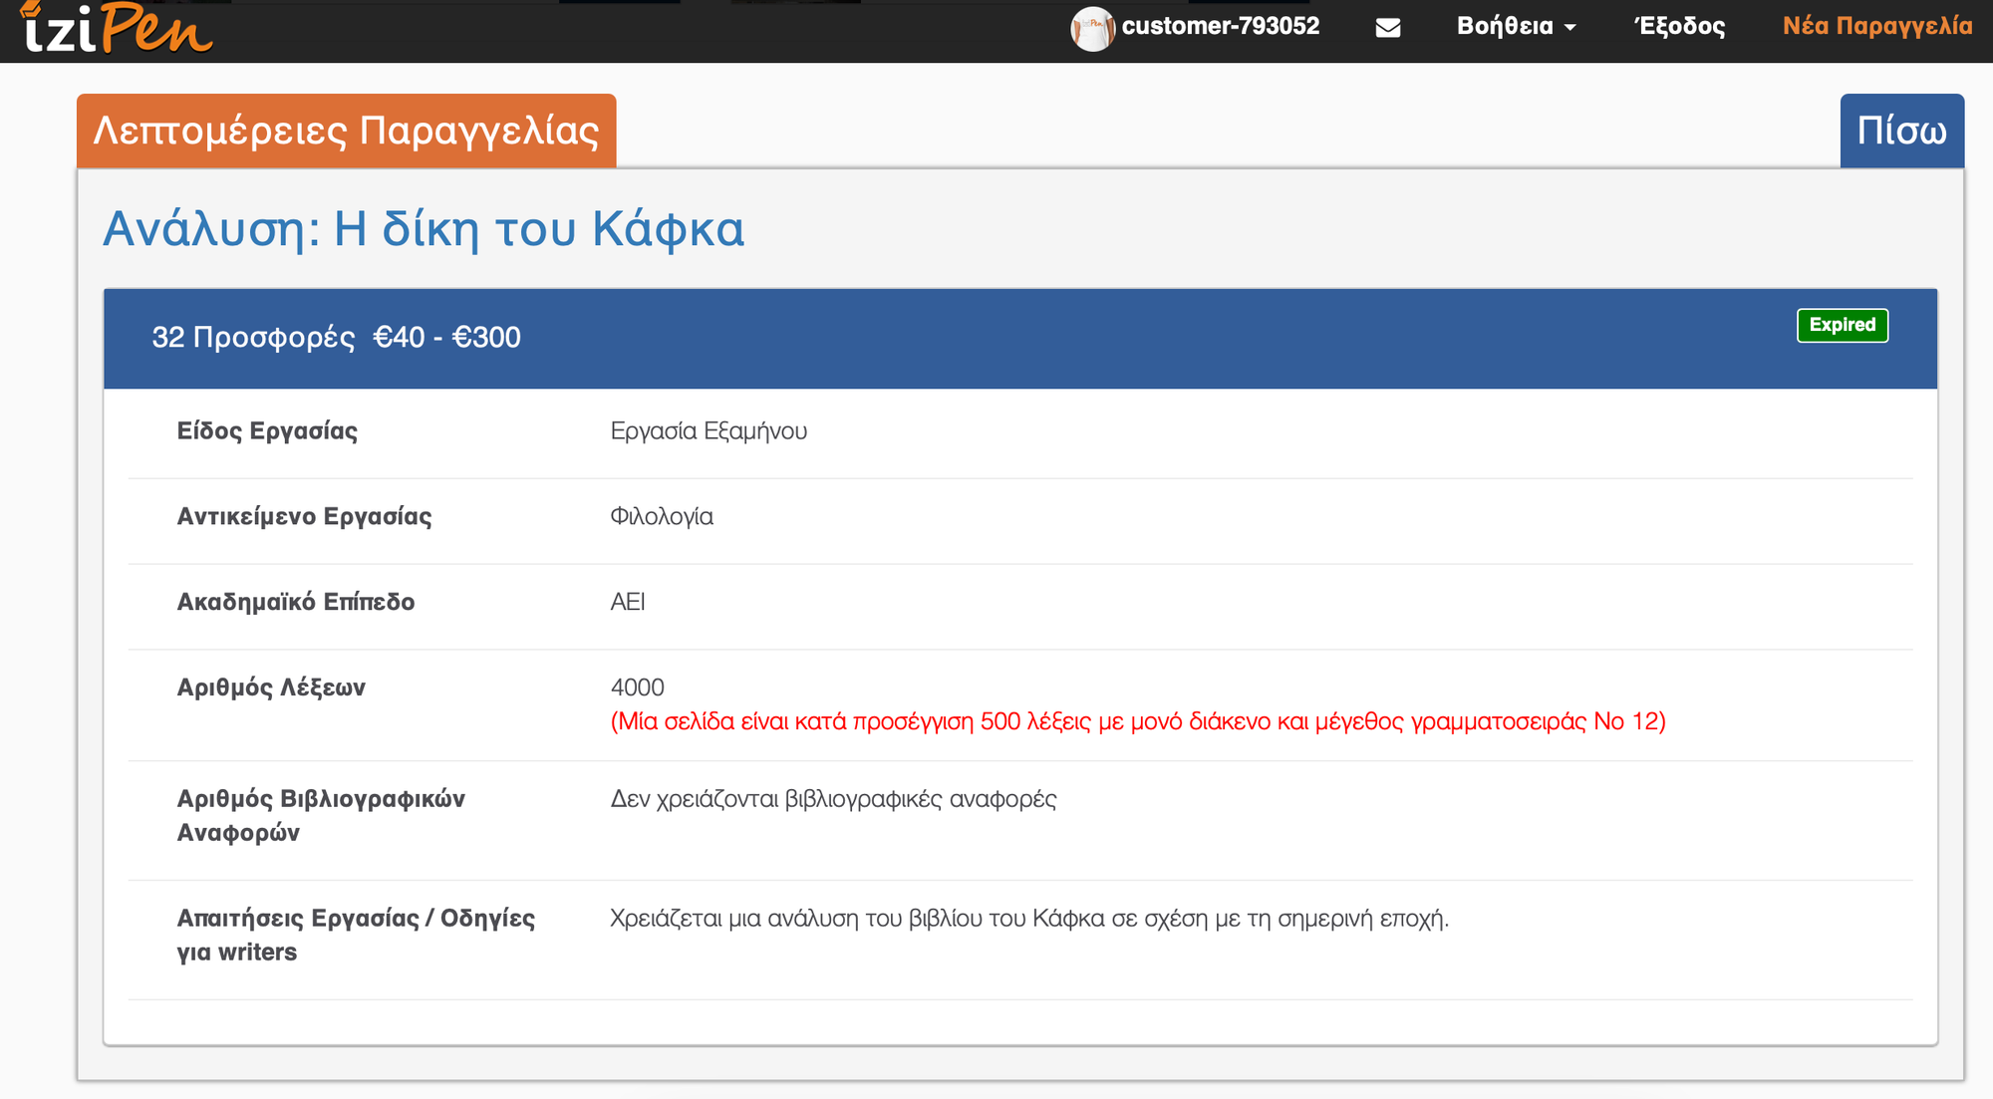Click the 4000 word count value

click(x=637, y=687)
